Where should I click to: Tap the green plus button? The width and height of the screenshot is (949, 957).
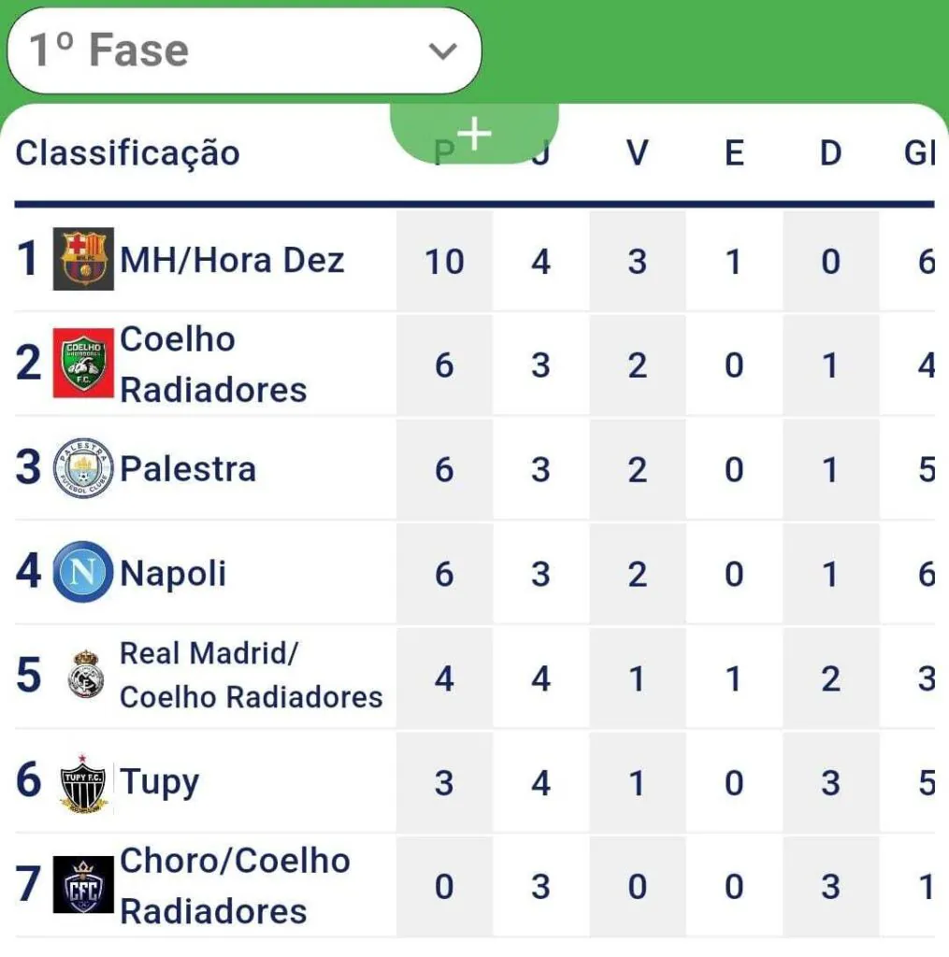[474, 134]
